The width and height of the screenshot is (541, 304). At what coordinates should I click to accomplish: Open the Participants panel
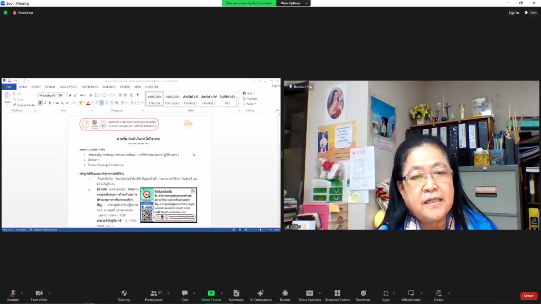153,293
